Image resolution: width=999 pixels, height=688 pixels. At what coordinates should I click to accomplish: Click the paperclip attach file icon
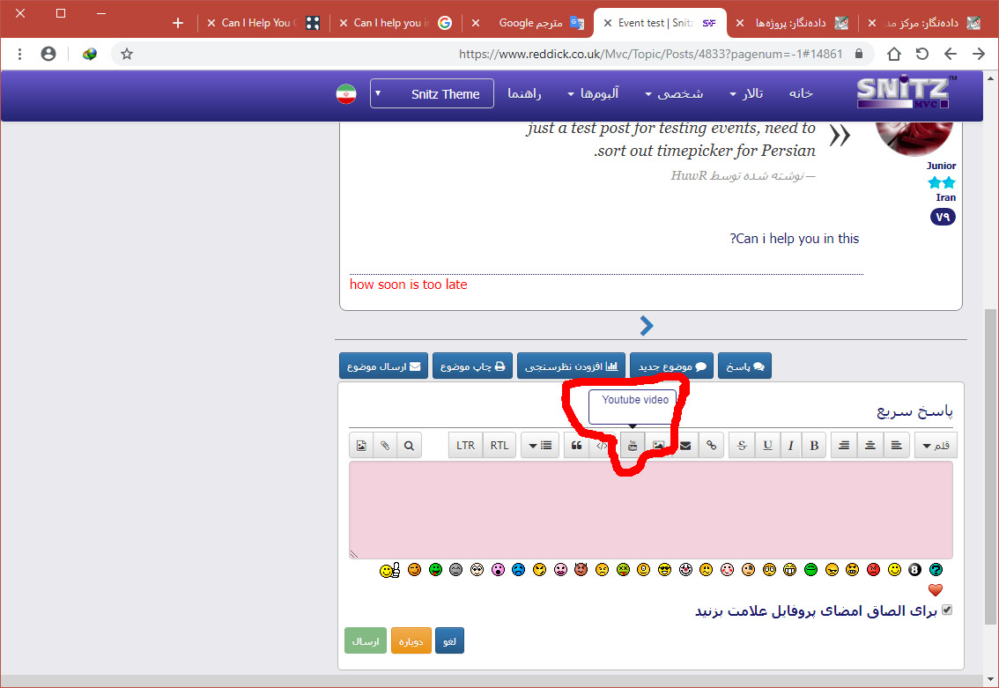click(385, 446)
